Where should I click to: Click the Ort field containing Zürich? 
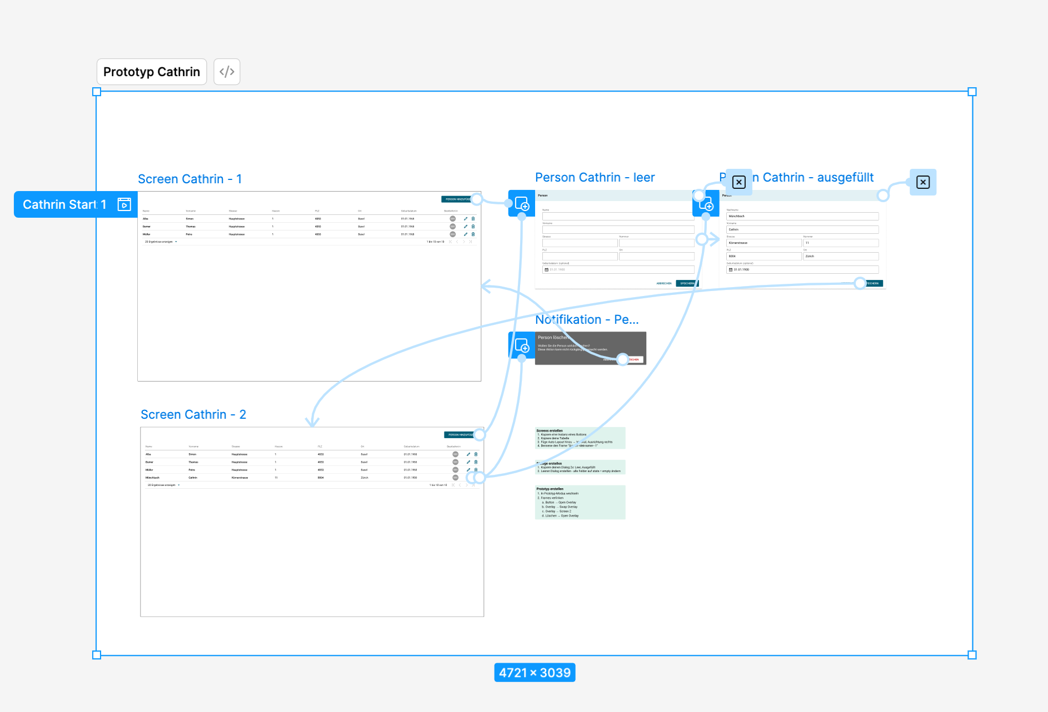tap(841, 256)
